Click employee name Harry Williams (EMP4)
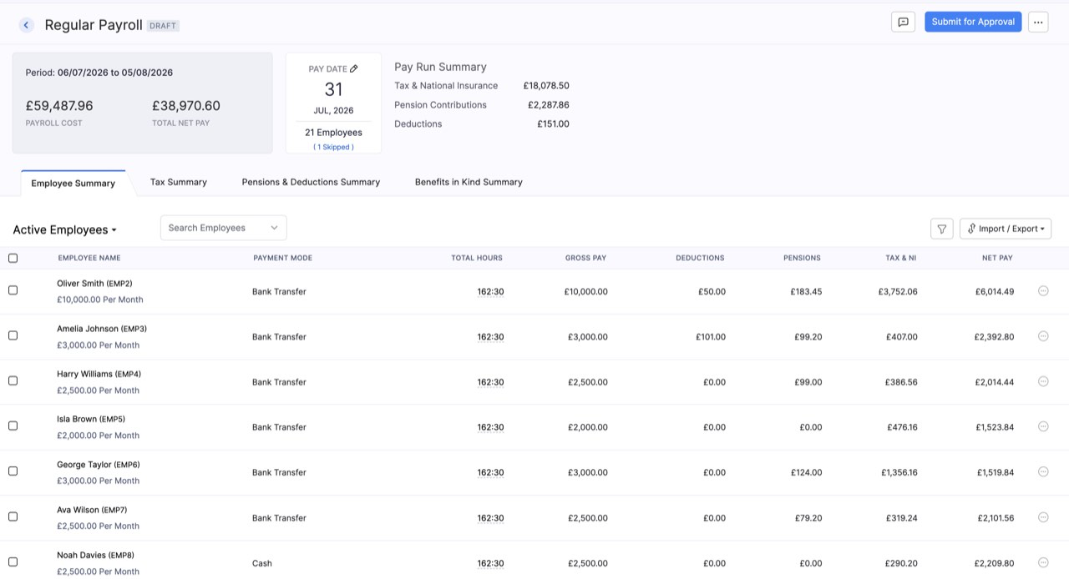This screenshot has height=579, width=1069. pos(99,374)
